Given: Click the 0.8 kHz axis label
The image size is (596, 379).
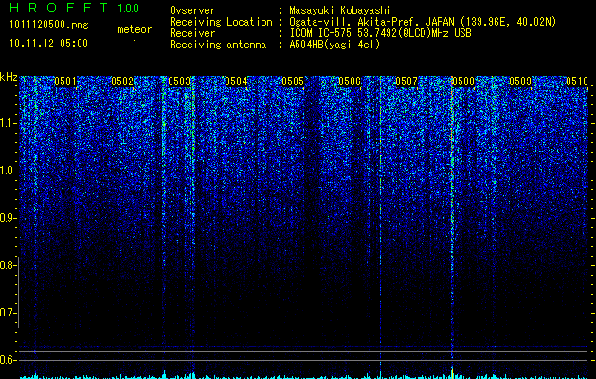Looking at the screenshot, I should click(8, 265).
